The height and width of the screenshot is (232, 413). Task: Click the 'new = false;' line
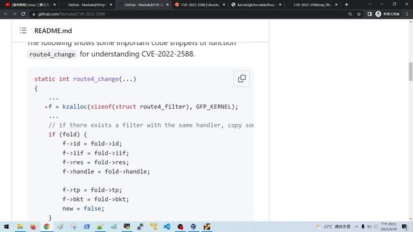[83, 208]
